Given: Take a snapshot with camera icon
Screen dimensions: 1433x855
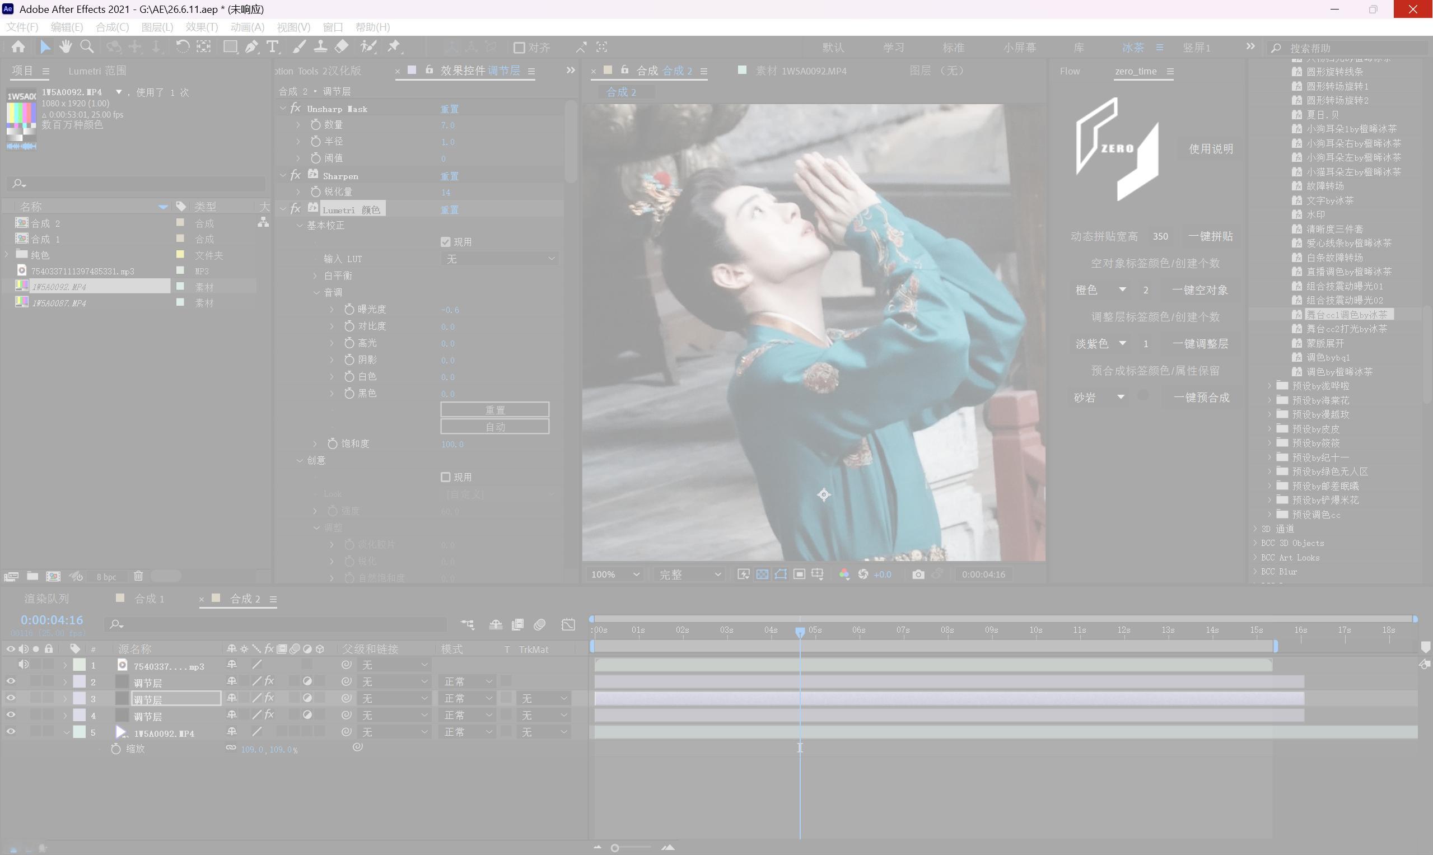Looking at the screenshot, I should [x=918, y=574].
